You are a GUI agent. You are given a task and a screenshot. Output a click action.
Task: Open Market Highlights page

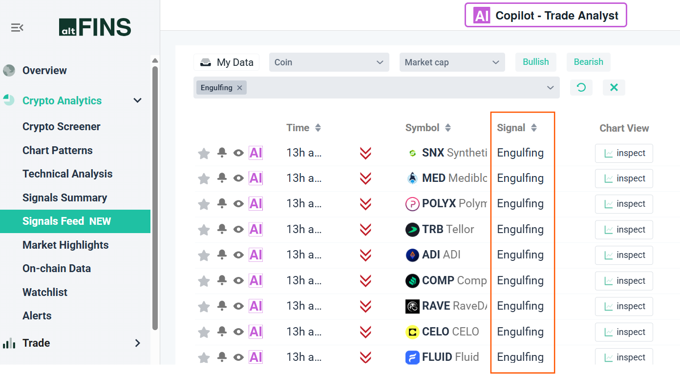(x=65, y=245)
